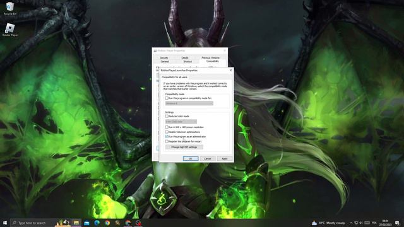The image size is (404, 227).
Task: Open the reduced color mode dropdown
Action: pos(181,122)
